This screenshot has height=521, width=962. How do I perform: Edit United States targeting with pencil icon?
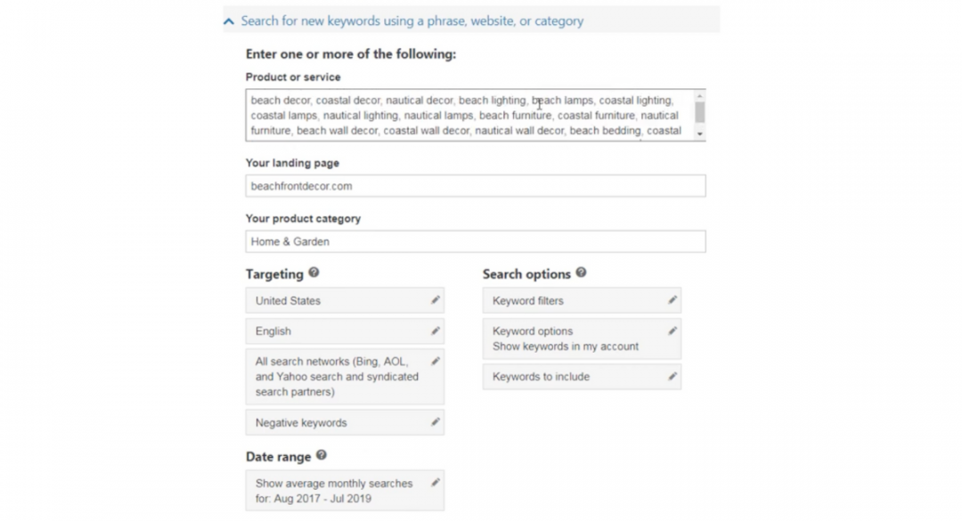tap(435, 300)
